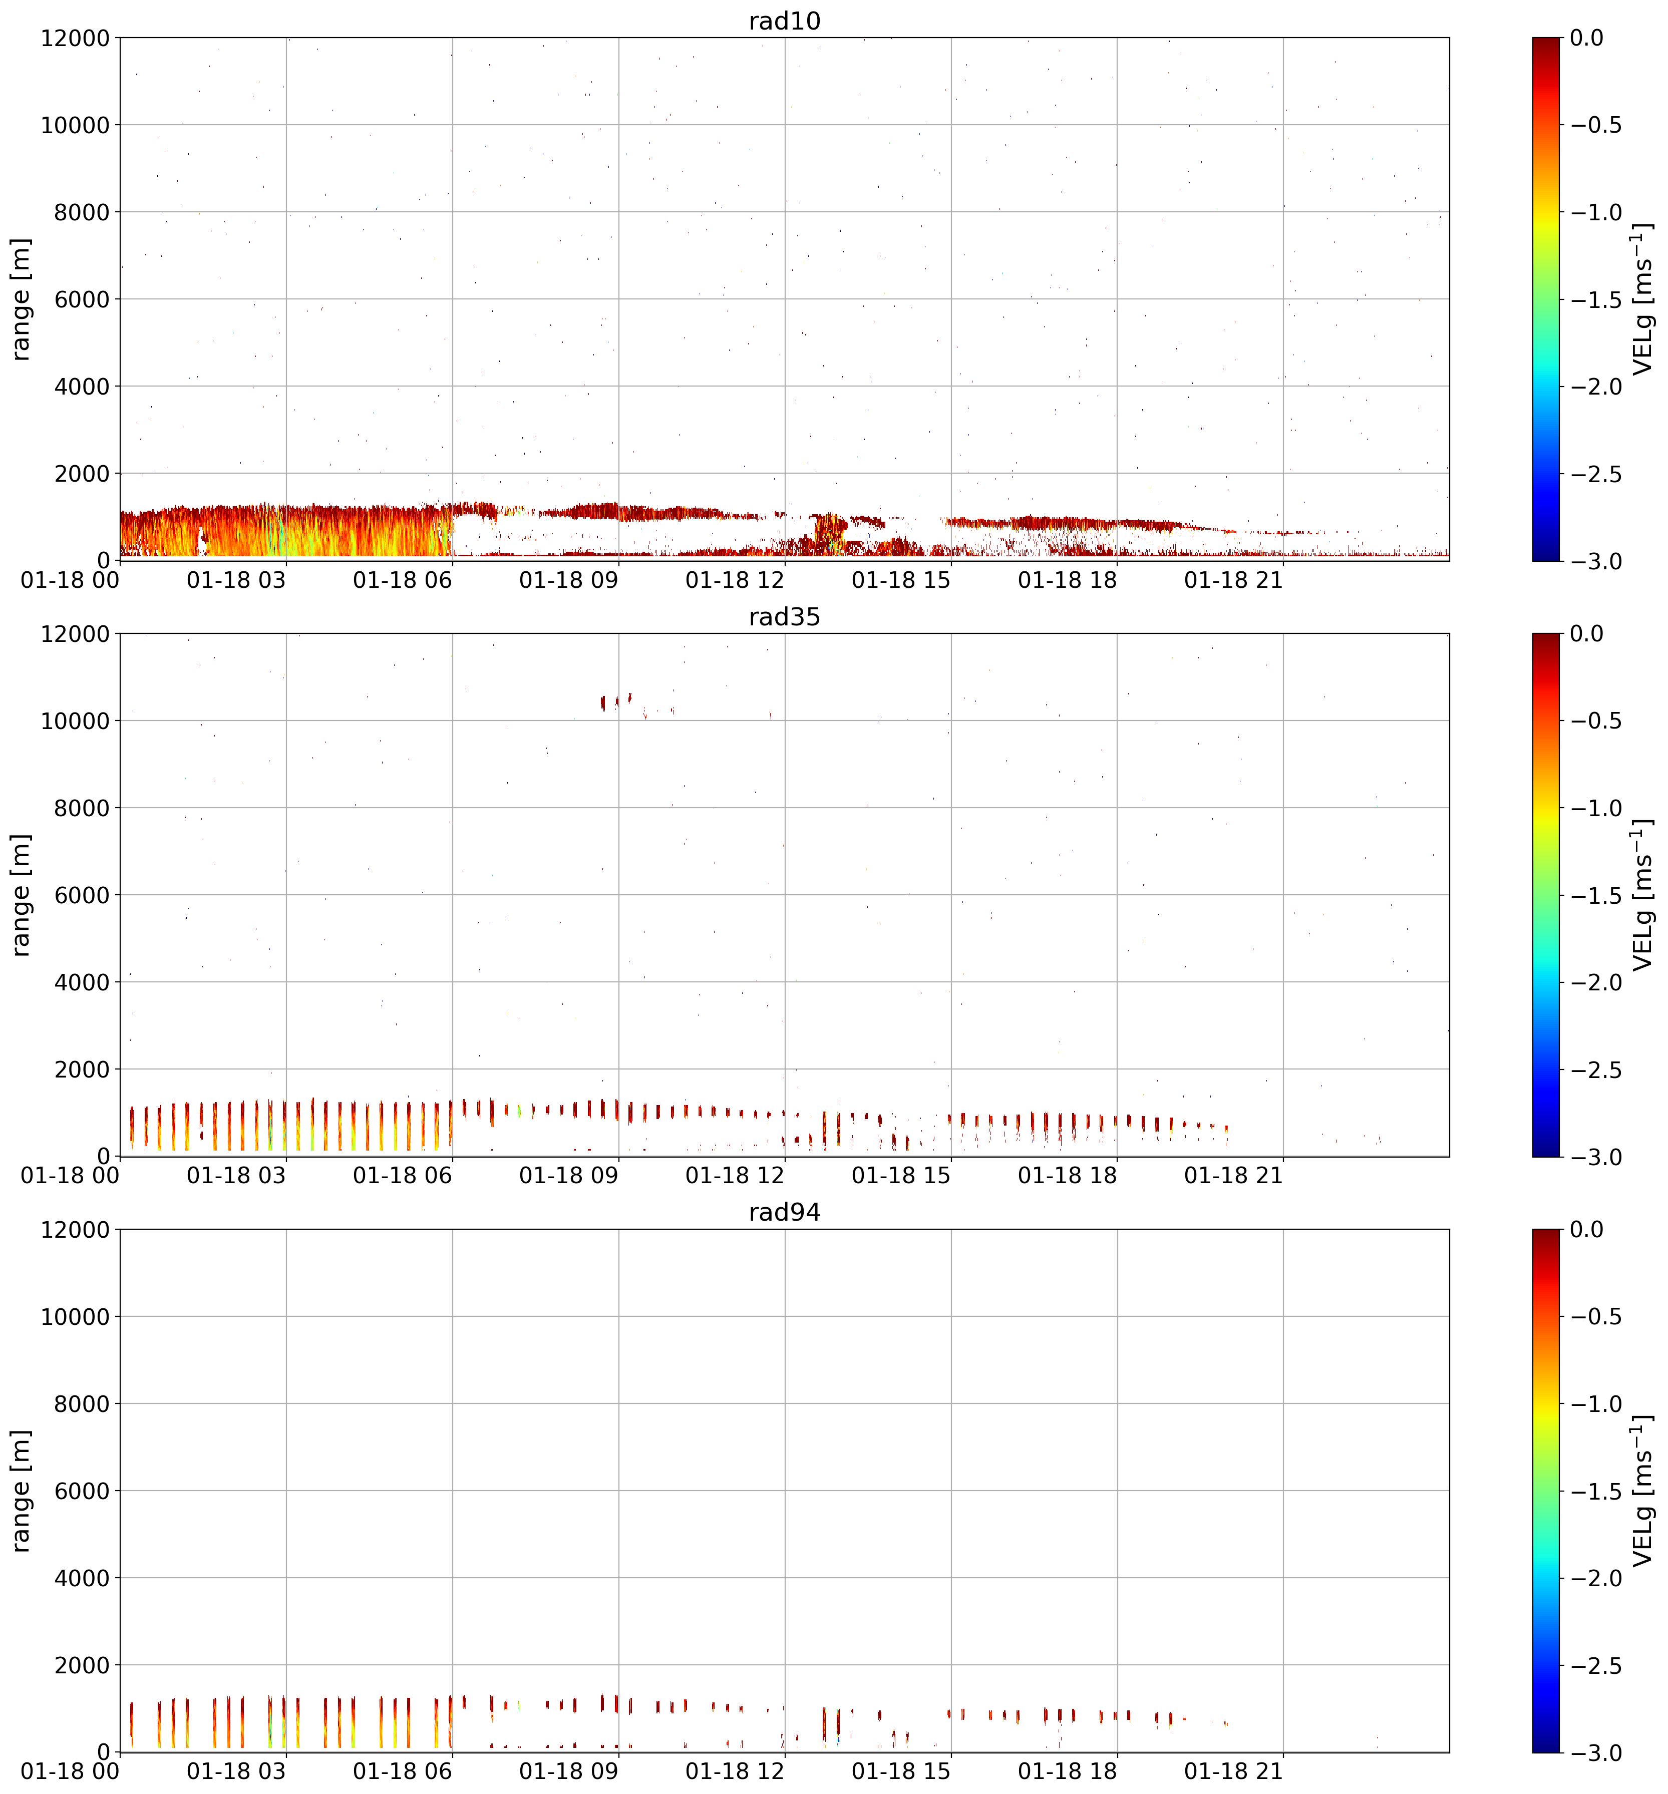Click the VELg label of the rad94 colorbar

pyautogui.click(x=1643, y=1491)
